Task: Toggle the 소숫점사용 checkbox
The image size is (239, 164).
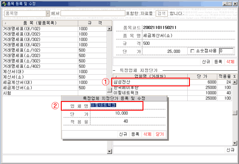Action: (193, 51)
